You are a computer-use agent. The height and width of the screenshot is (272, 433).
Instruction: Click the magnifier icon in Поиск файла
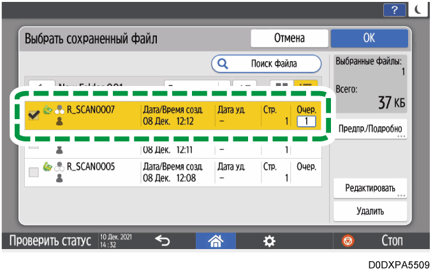(223, 64)
